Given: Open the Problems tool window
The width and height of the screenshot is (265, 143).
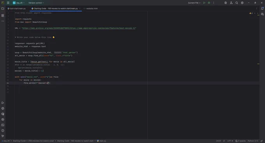Looking at the screenshot, I should click(x=3, y=130).
